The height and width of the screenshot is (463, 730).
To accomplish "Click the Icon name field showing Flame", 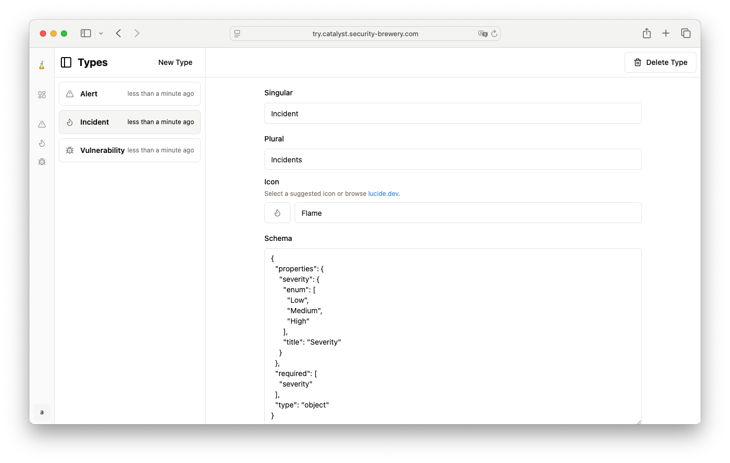I will (x=468, y=213).
